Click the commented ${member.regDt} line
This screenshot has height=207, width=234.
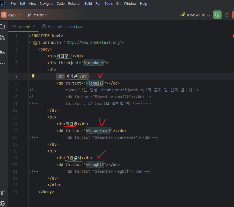[108, 171]
